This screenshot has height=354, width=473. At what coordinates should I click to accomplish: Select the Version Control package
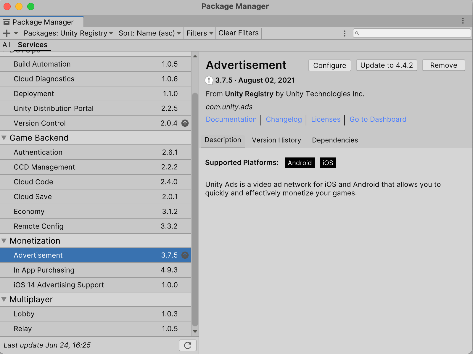pos(95,123)
